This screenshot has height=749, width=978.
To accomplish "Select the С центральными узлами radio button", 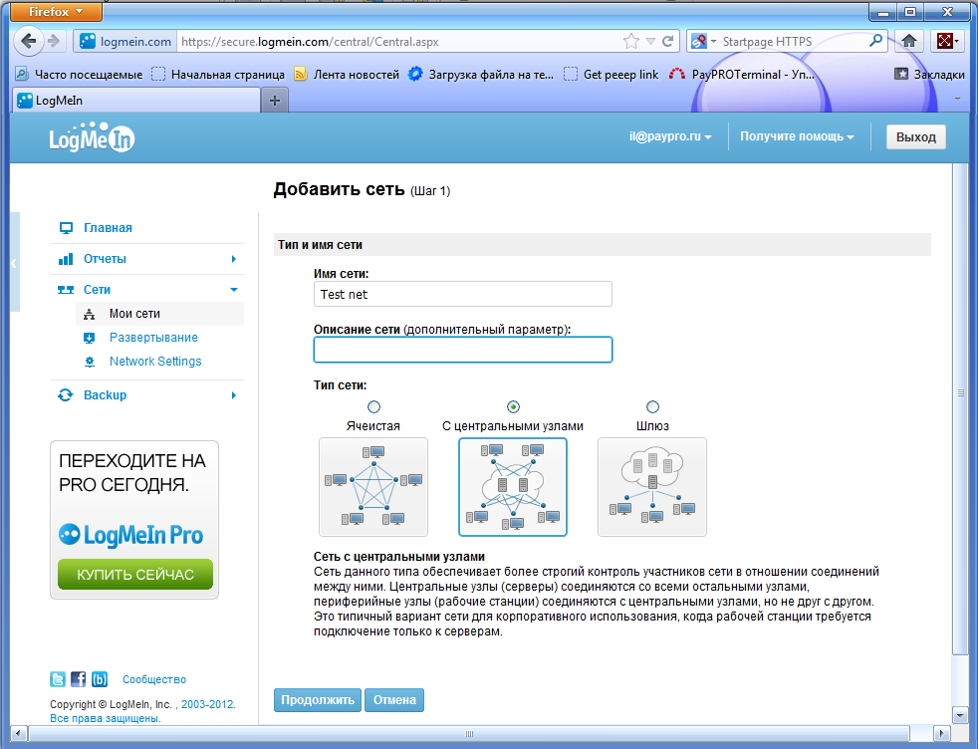I will [513, 406].
